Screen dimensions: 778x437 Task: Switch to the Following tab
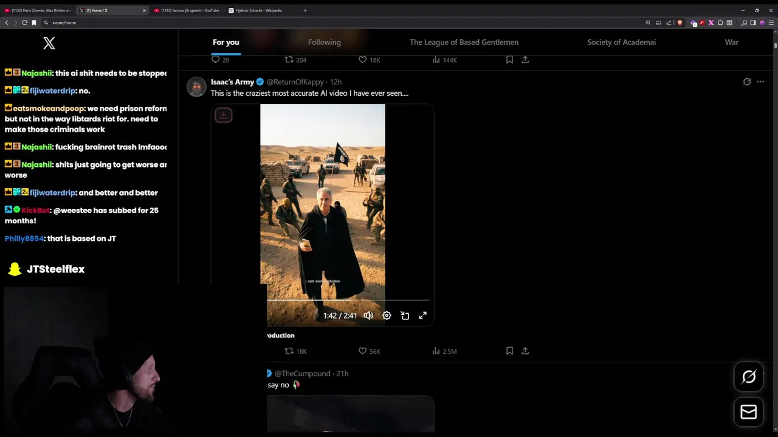click(x=324, y=42)
